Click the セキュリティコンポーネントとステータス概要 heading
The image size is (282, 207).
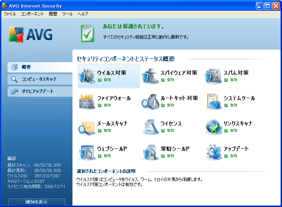coord(126,59)
